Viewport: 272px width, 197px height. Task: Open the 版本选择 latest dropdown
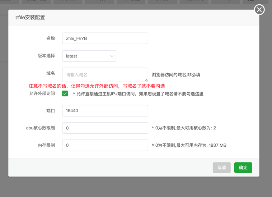click(89, 56)
